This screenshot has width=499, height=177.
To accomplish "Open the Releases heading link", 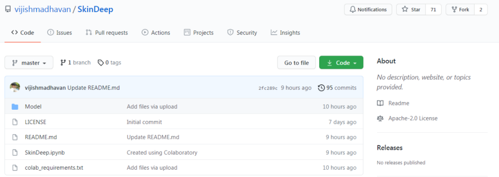I will point(389,147).
